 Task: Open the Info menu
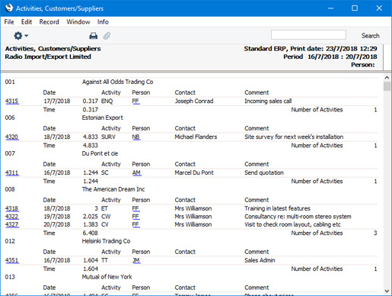click(x=103, y=22)
